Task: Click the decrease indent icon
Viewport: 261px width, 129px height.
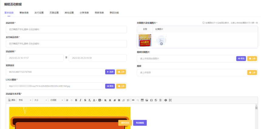Action: [72, 100]
